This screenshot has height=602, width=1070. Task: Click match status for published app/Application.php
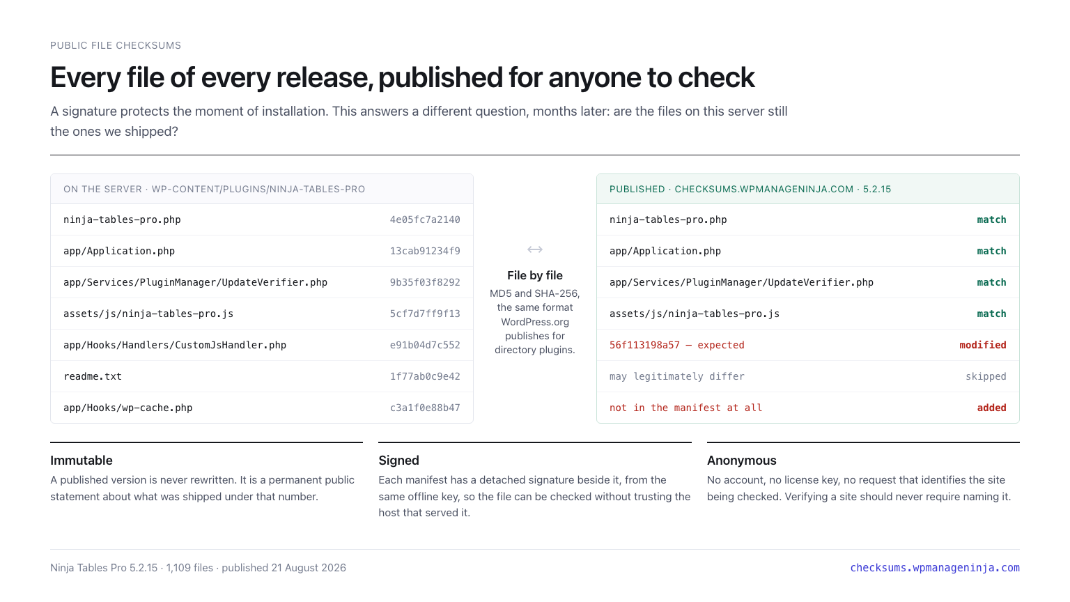pyautogui.click(x=991, y=251)
